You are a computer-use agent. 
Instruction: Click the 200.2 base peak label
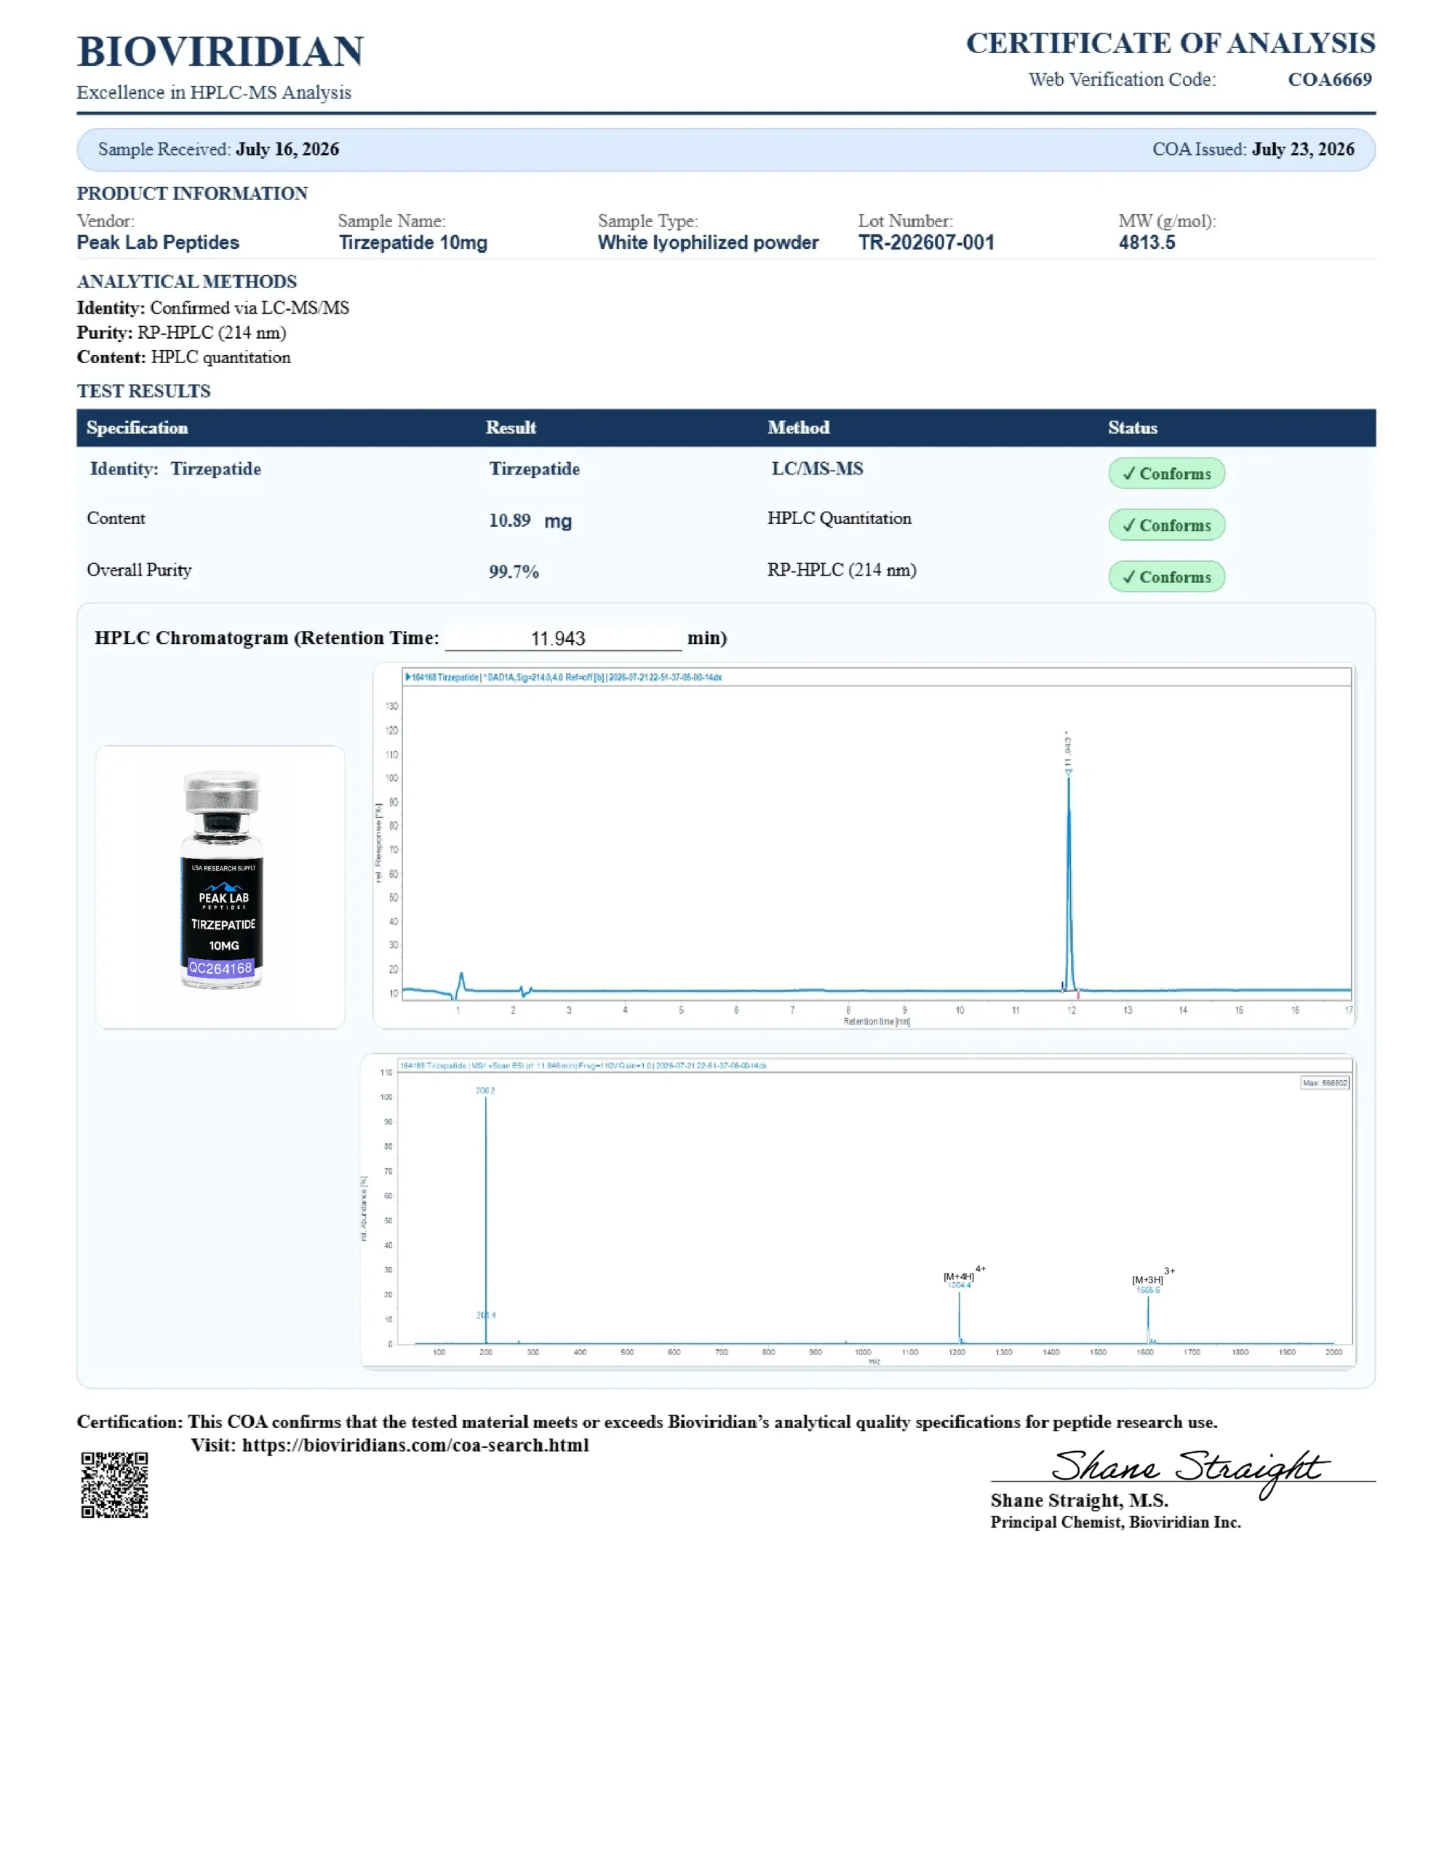point(485,1090)
